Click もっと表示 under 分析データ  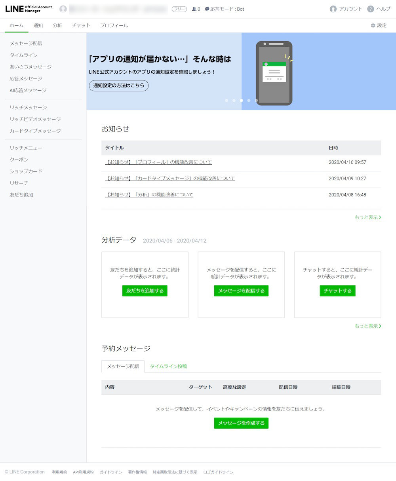tap(368, 326)
